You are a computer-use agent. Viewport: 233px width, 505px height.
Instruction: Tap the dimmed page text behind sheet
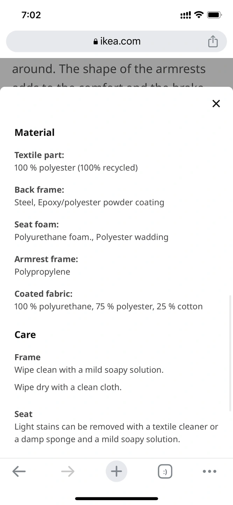coord(108,69)
